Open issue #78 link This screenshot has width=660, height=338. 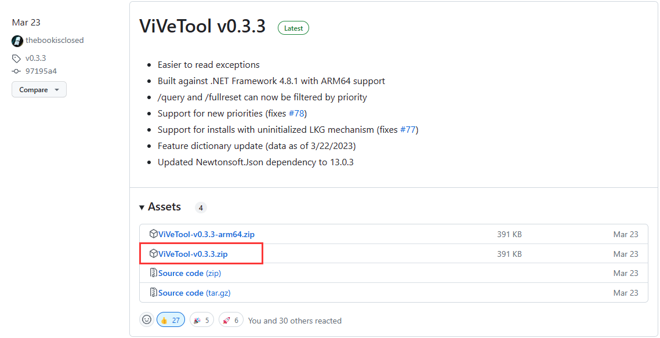(298, 113)
